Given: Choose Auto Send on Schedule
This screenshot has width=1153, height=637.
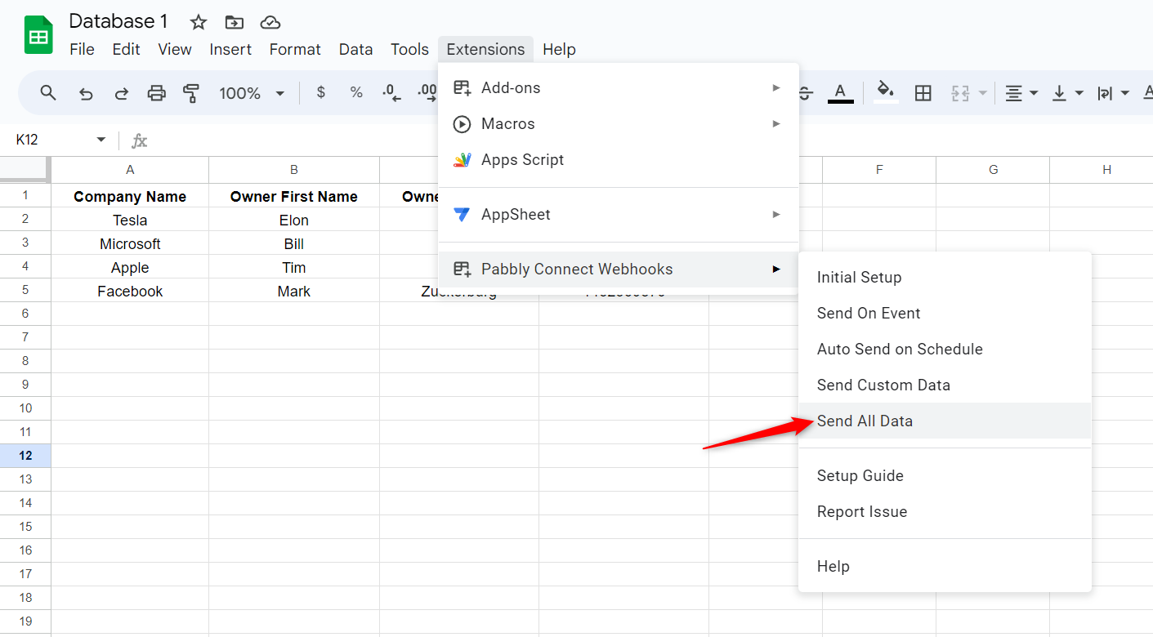Looking at the screenshot, I should tap(945, 349).
